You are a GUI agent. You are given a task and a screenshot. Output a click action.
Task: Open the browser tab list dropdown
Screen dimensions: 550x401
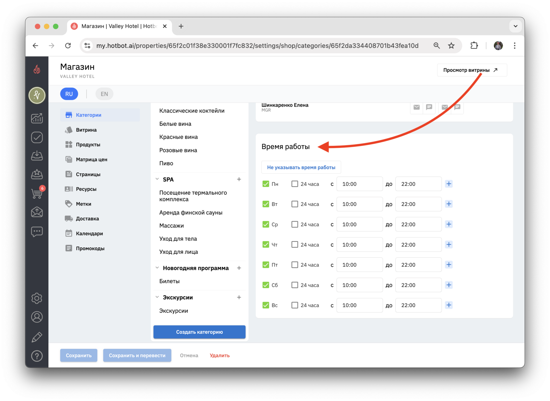point(515,26)
